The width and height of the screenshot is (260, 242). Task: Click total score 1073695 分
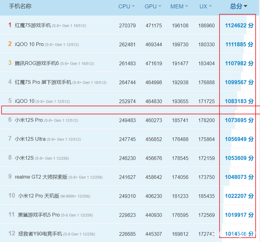[239, 120]
